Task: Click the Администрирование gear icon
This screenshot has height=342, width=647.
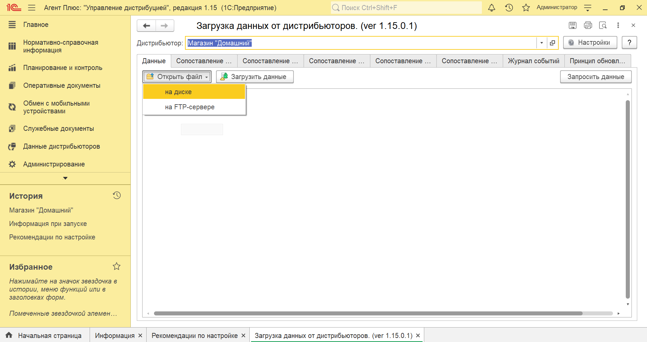Action: [12, 164]
